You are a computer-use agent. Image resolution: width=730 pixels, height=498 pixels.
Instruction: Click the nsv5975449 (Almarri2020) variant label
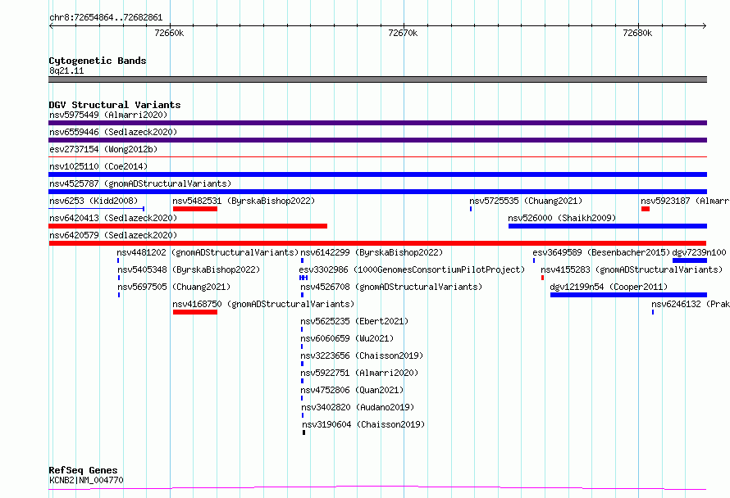[x=108, y=115]
